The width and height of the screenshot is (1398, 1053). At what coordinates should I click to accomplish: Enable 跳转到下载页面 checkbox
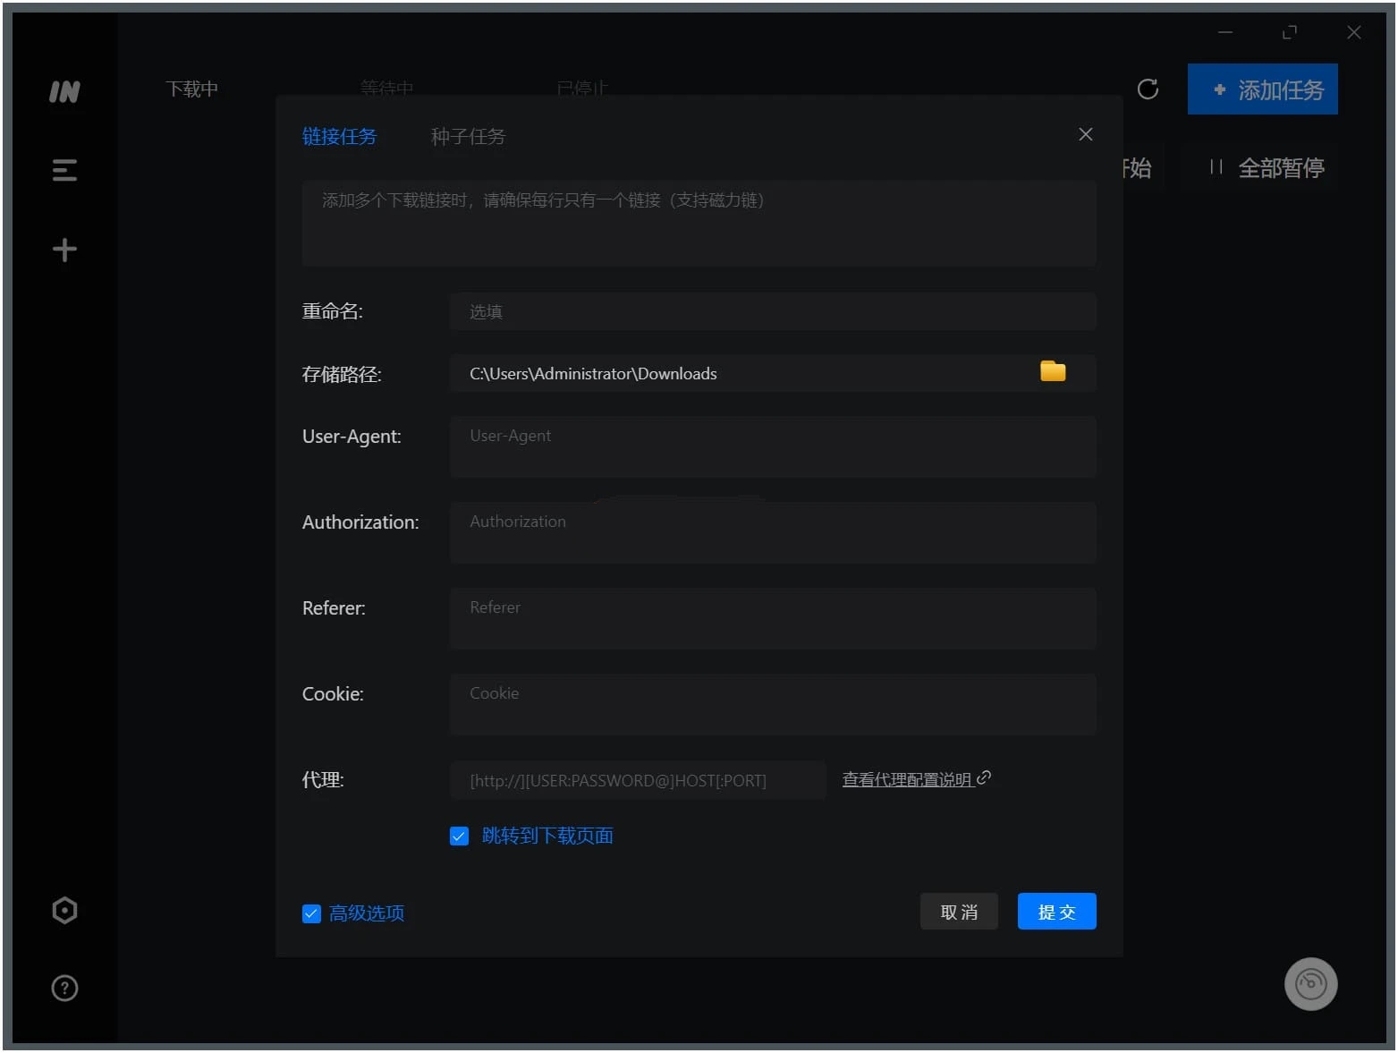[459, 836]
